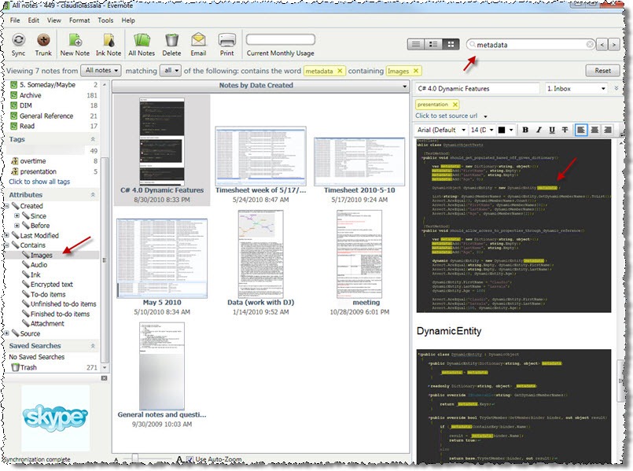Select the Encrypted text attribute filter
Viewport: 633px width, 471px height.
(52, 285)
